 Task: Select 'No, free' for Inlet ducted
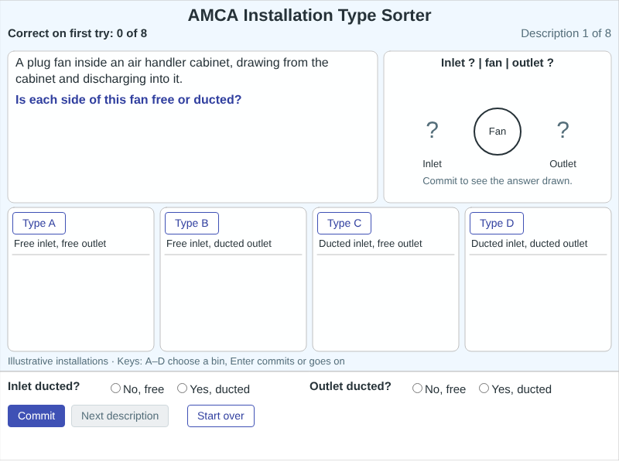(x=115, y=388)
